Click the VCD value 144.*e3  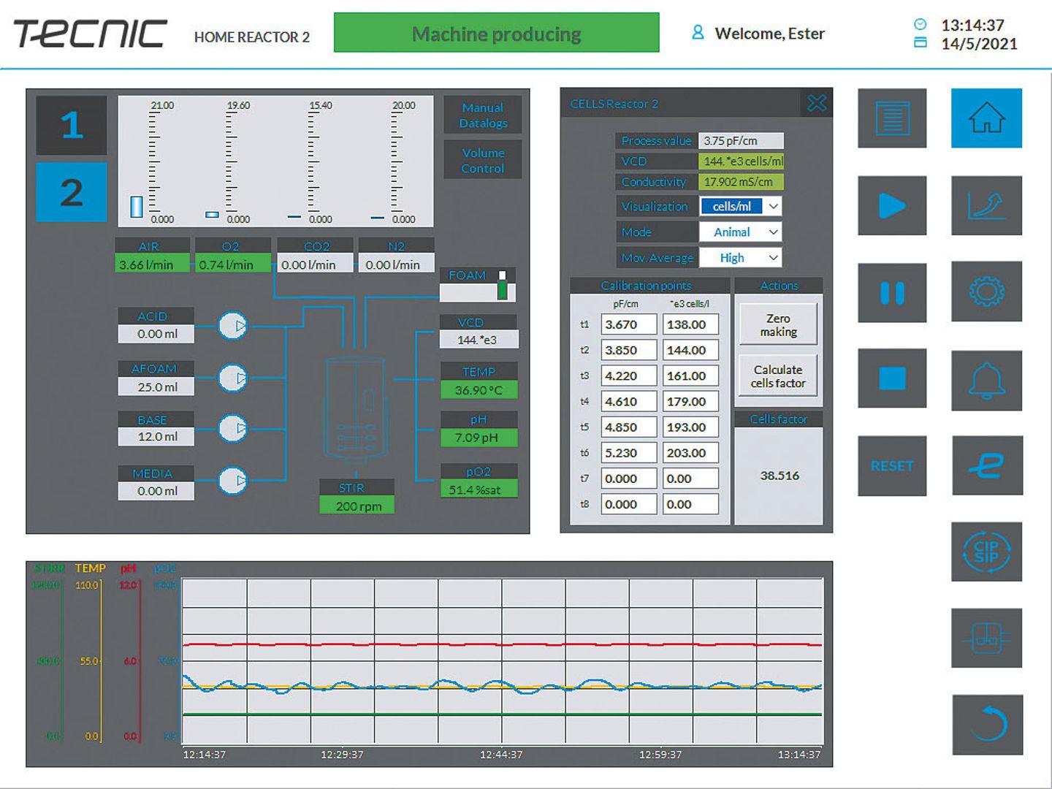point(479,340)
